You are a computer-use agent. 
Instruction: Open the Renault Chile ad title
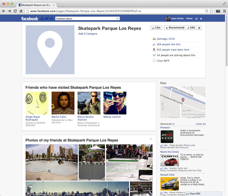167,175
